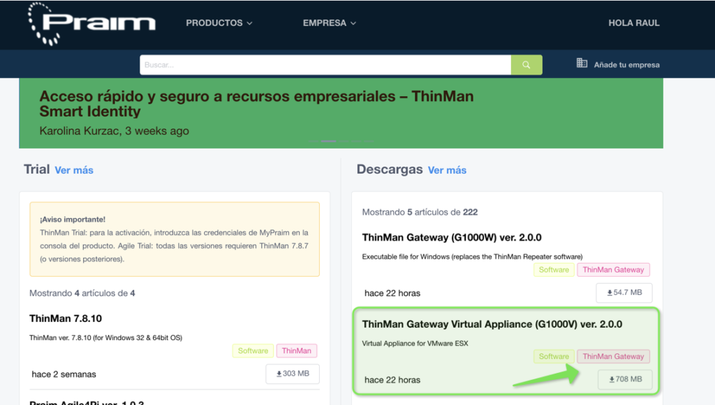Download the 54.7 MB Gateway G1000W file
Viewport: 715px width, 405px height.
pyautogui.click(x=624, y=293)
